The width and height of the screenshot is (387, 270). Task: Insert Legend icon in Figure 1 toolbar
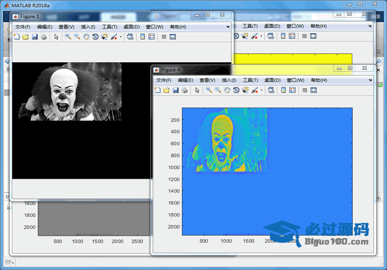pos(152,37)
